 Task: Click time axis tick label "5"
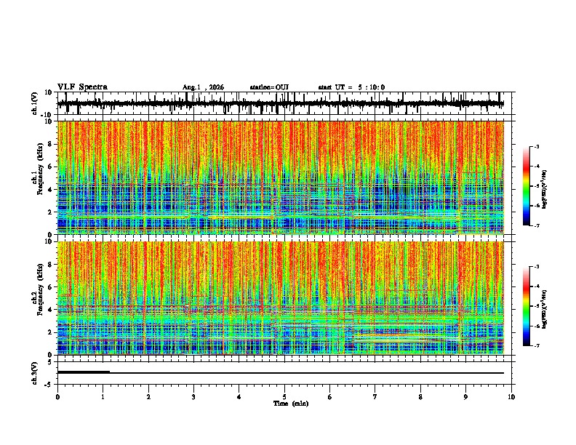[284, 397]
